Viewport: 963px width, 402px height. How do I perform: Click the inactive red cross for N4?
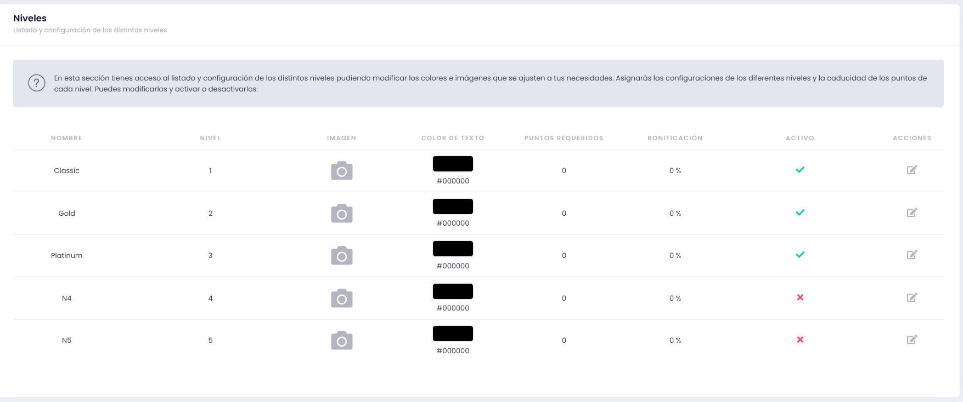[x=800, y=297]
